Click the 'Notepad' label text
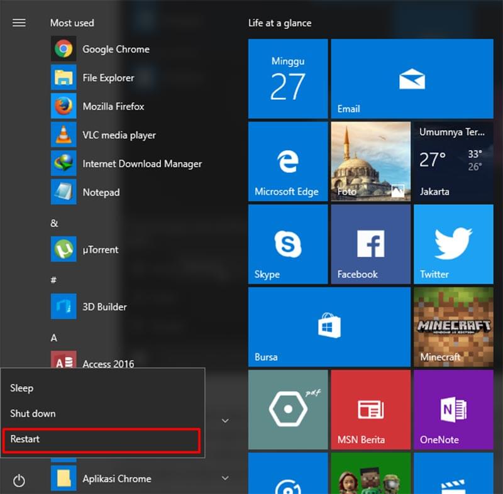Screen dimensions: 503x494 click(x=101, y=192)
